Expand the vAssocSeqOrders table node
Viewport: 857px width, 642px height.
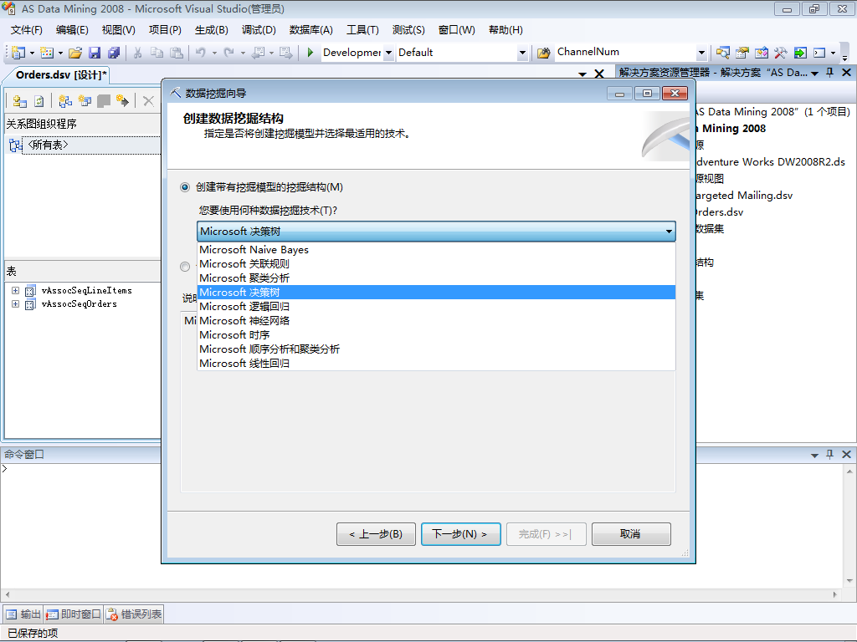15,304
